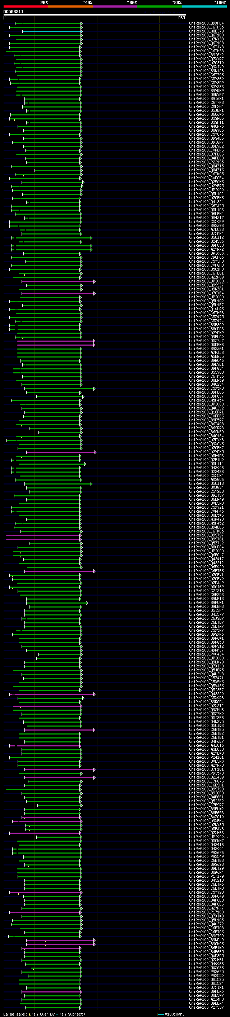
Task: Open hit UniRef100_A7NY33
Action: (x=206, y=39)
